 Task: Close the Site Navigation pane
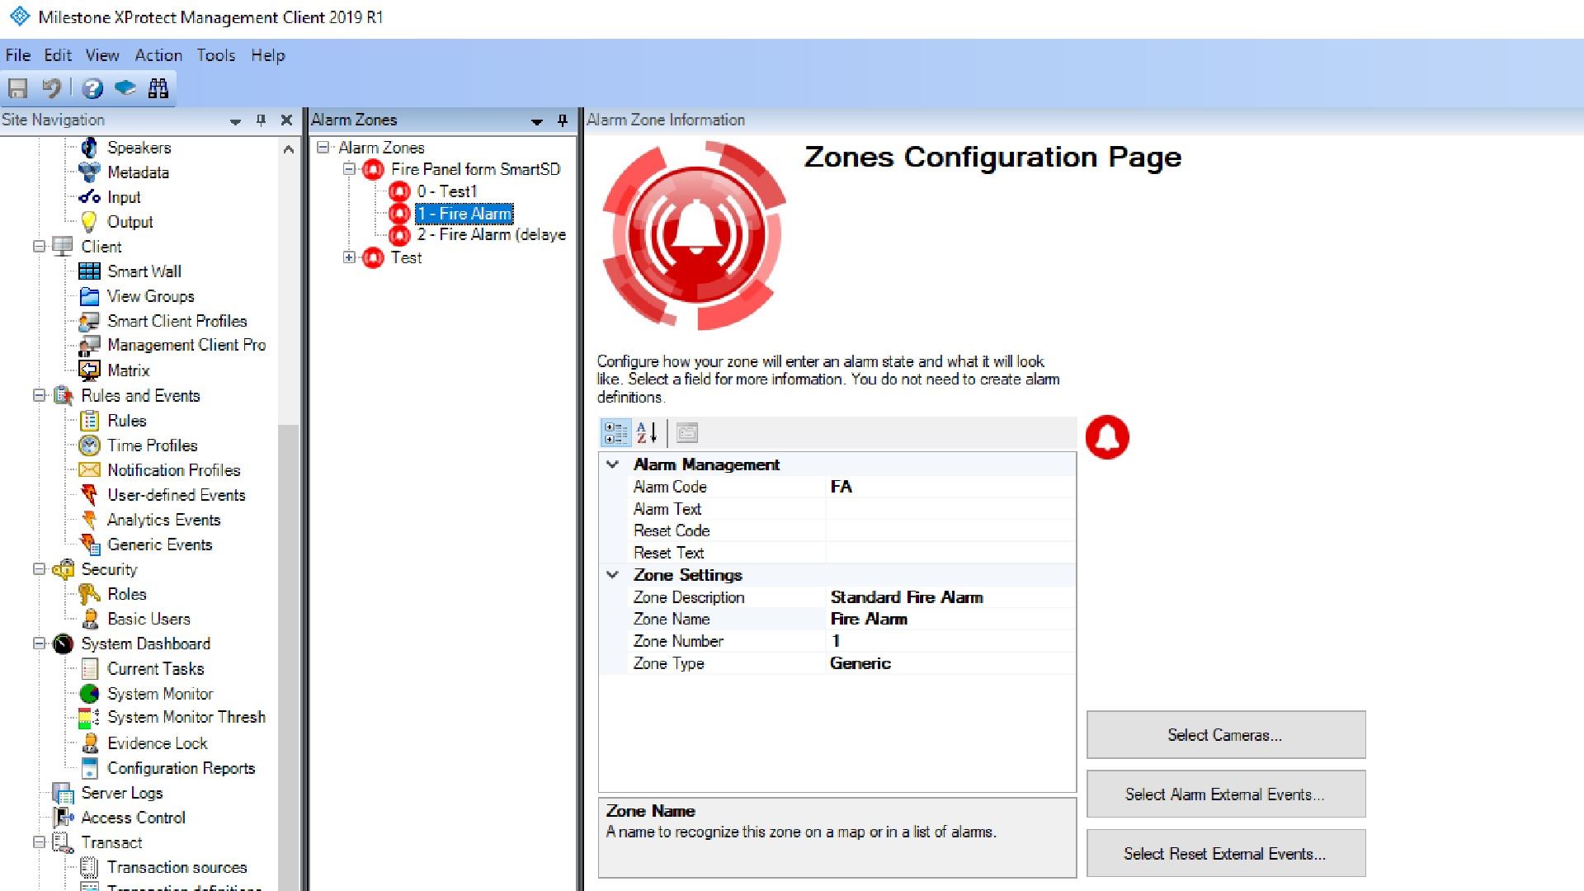click(287, 120)
